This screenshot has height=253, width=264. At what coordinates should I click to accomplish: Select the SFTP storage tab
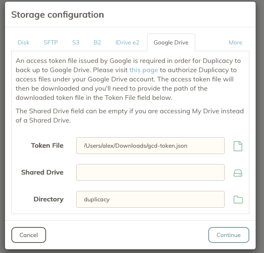(51, 42)
